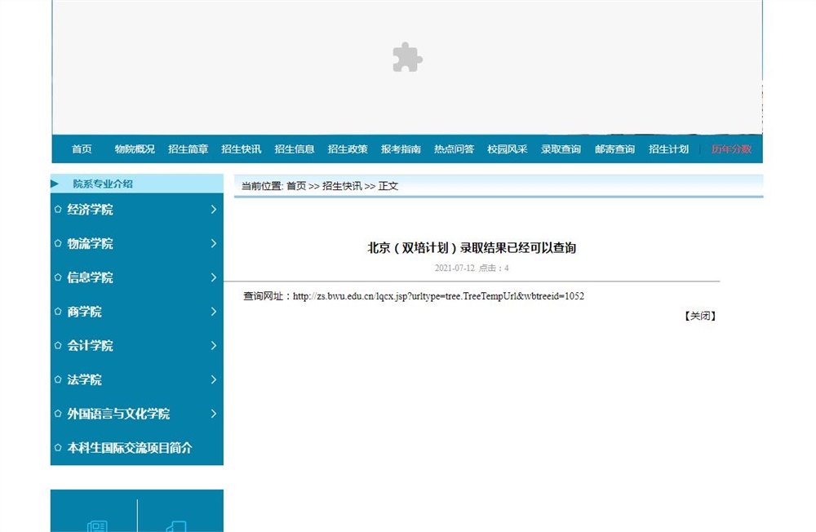Expand the 物流学院 chevron arrow

tap(213, 243)
